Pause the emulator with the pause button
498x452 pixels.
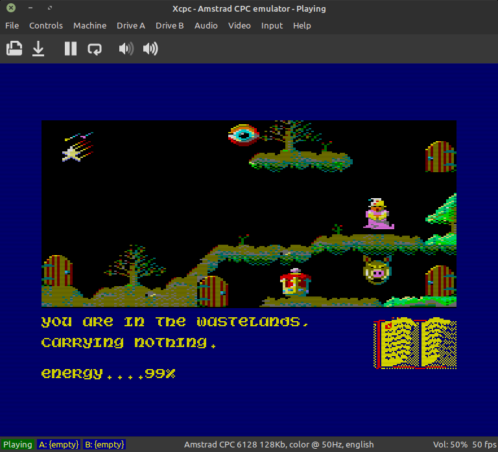71,49
